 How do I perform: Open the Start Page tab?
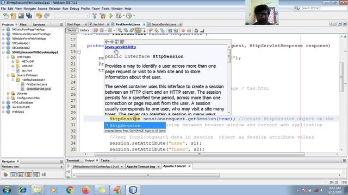73,24
